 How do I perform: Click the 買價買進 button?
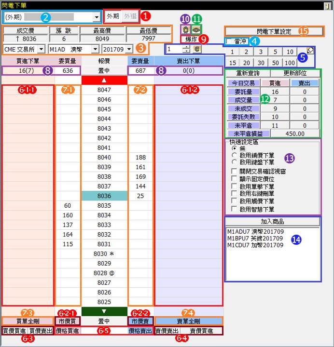[x=14, y=331]
